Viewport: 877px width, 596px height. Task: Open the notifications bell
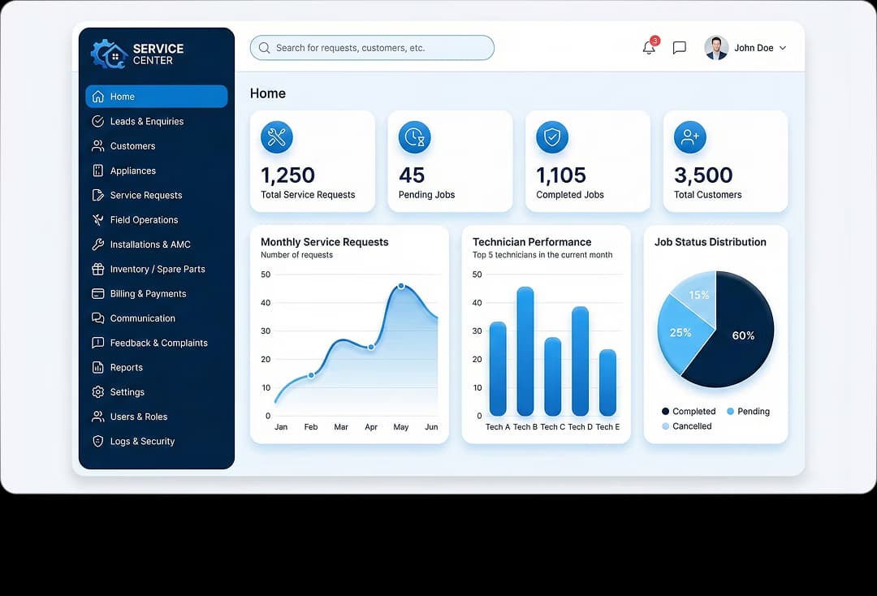[648, 48]
